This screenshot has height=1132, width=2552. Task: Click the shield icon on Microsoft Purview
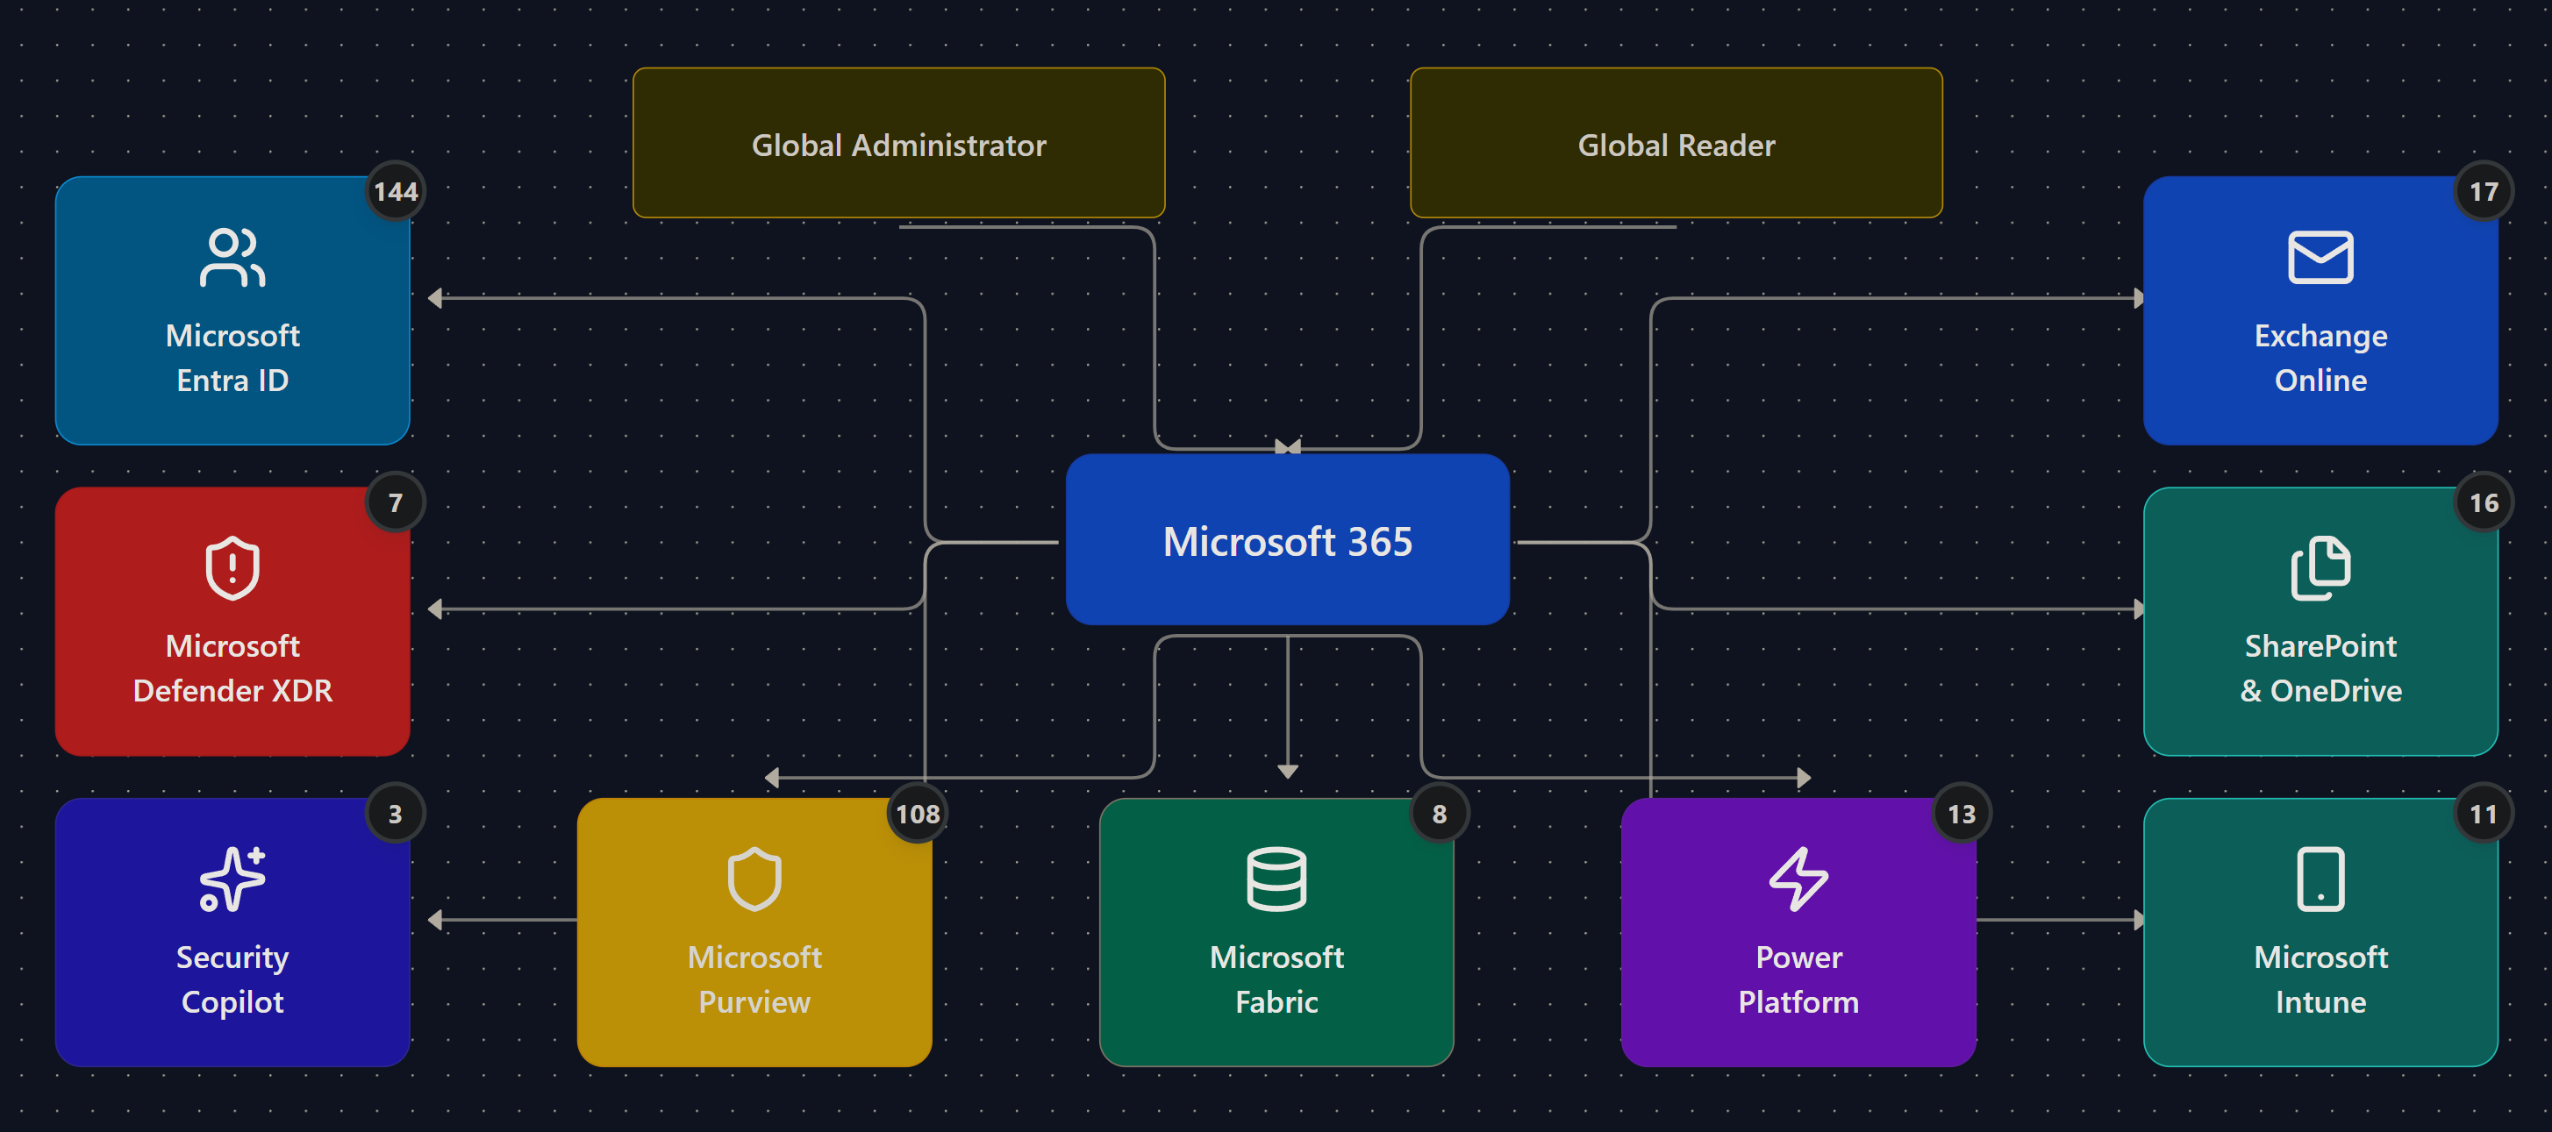pos(754,879)
